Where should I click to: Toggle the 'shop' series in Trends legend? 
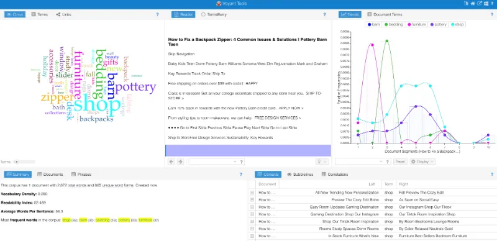pos(457,24)
